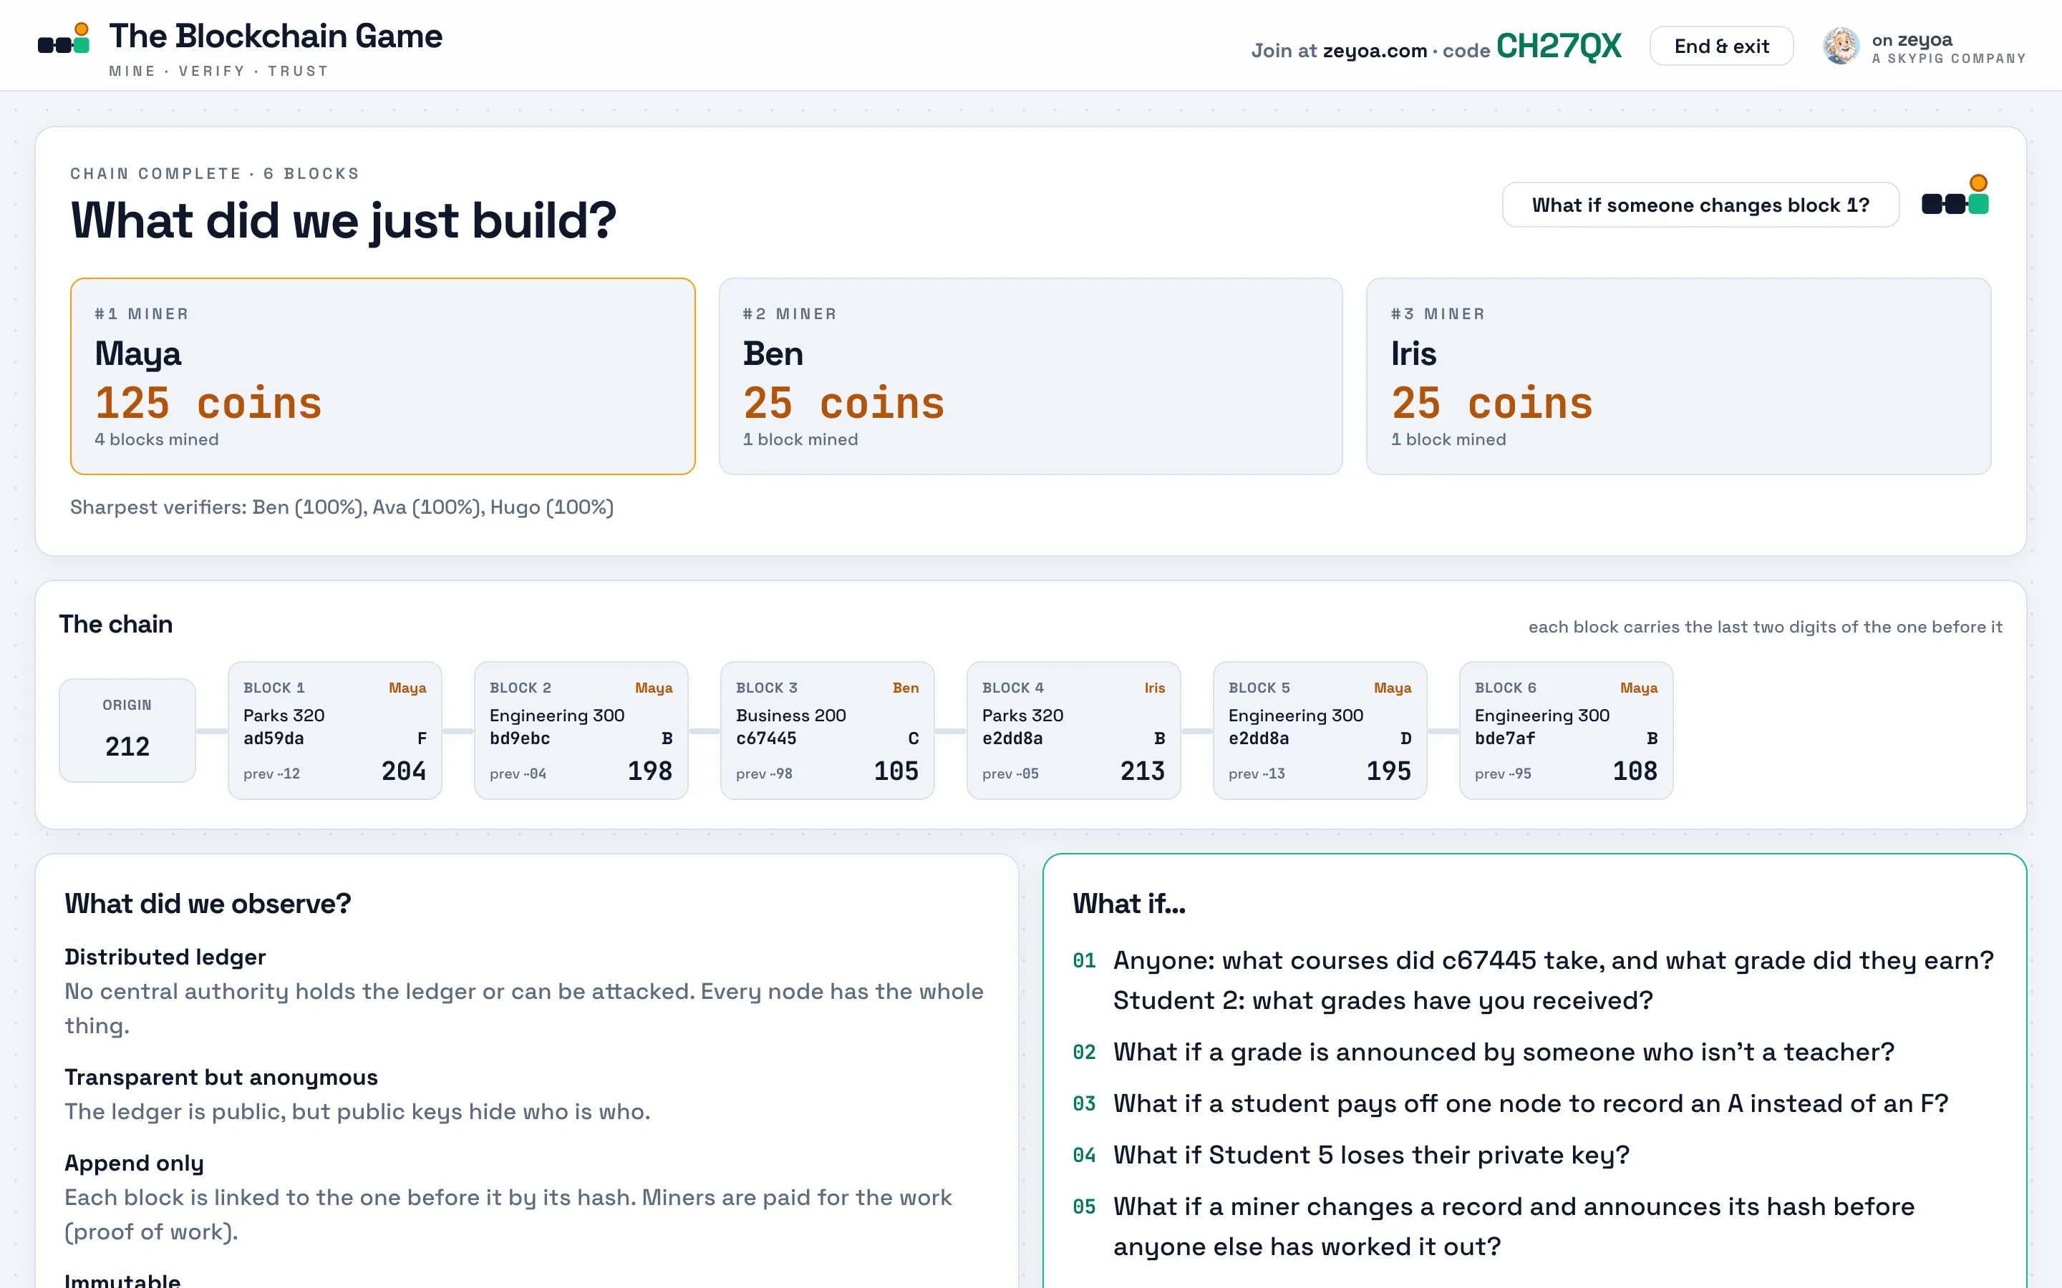Click what-if question 03 about paying off a node
The height and width of the screenshot is (1288, 2062).
tap(1511, 1104)
